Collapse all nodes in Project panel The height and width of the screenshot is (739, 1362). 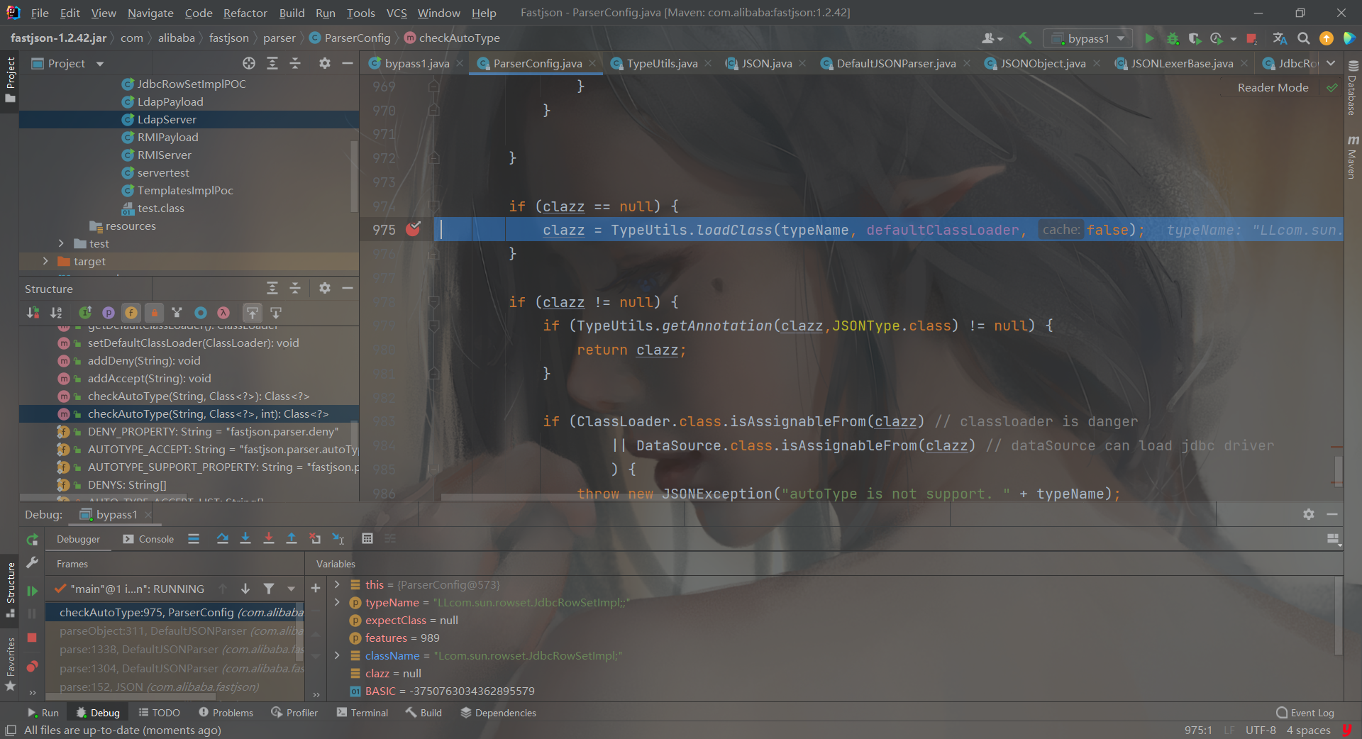click(295, 63)
